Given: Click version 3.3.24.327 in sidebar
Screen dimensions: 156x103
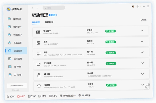Looking at the screenshot, I should pos(16,90).
